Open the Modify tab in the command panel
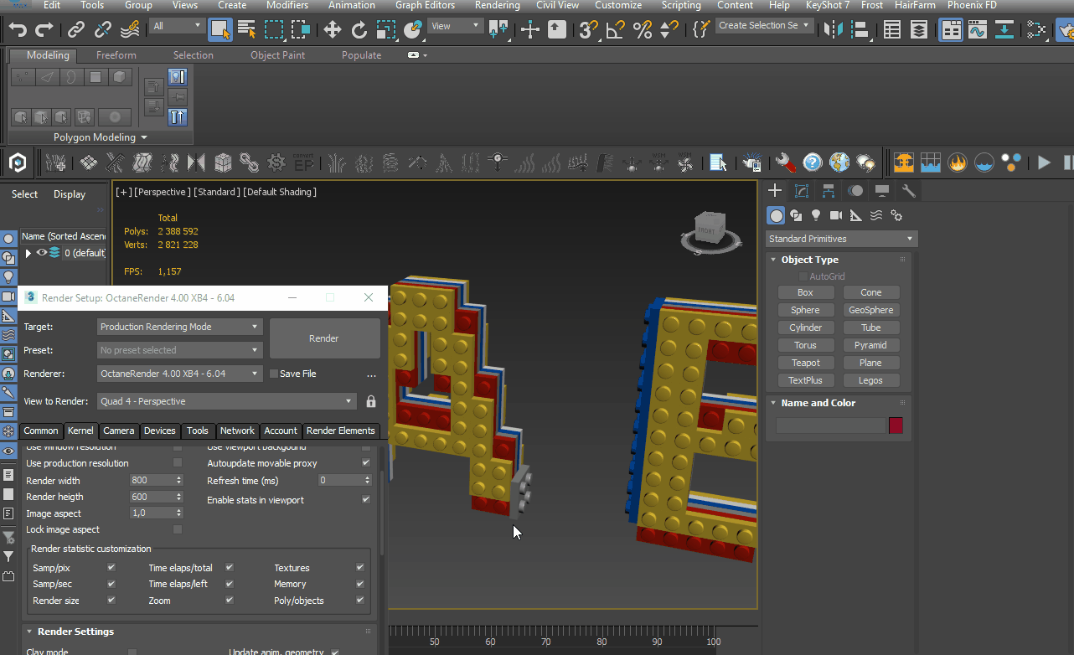 802,191
